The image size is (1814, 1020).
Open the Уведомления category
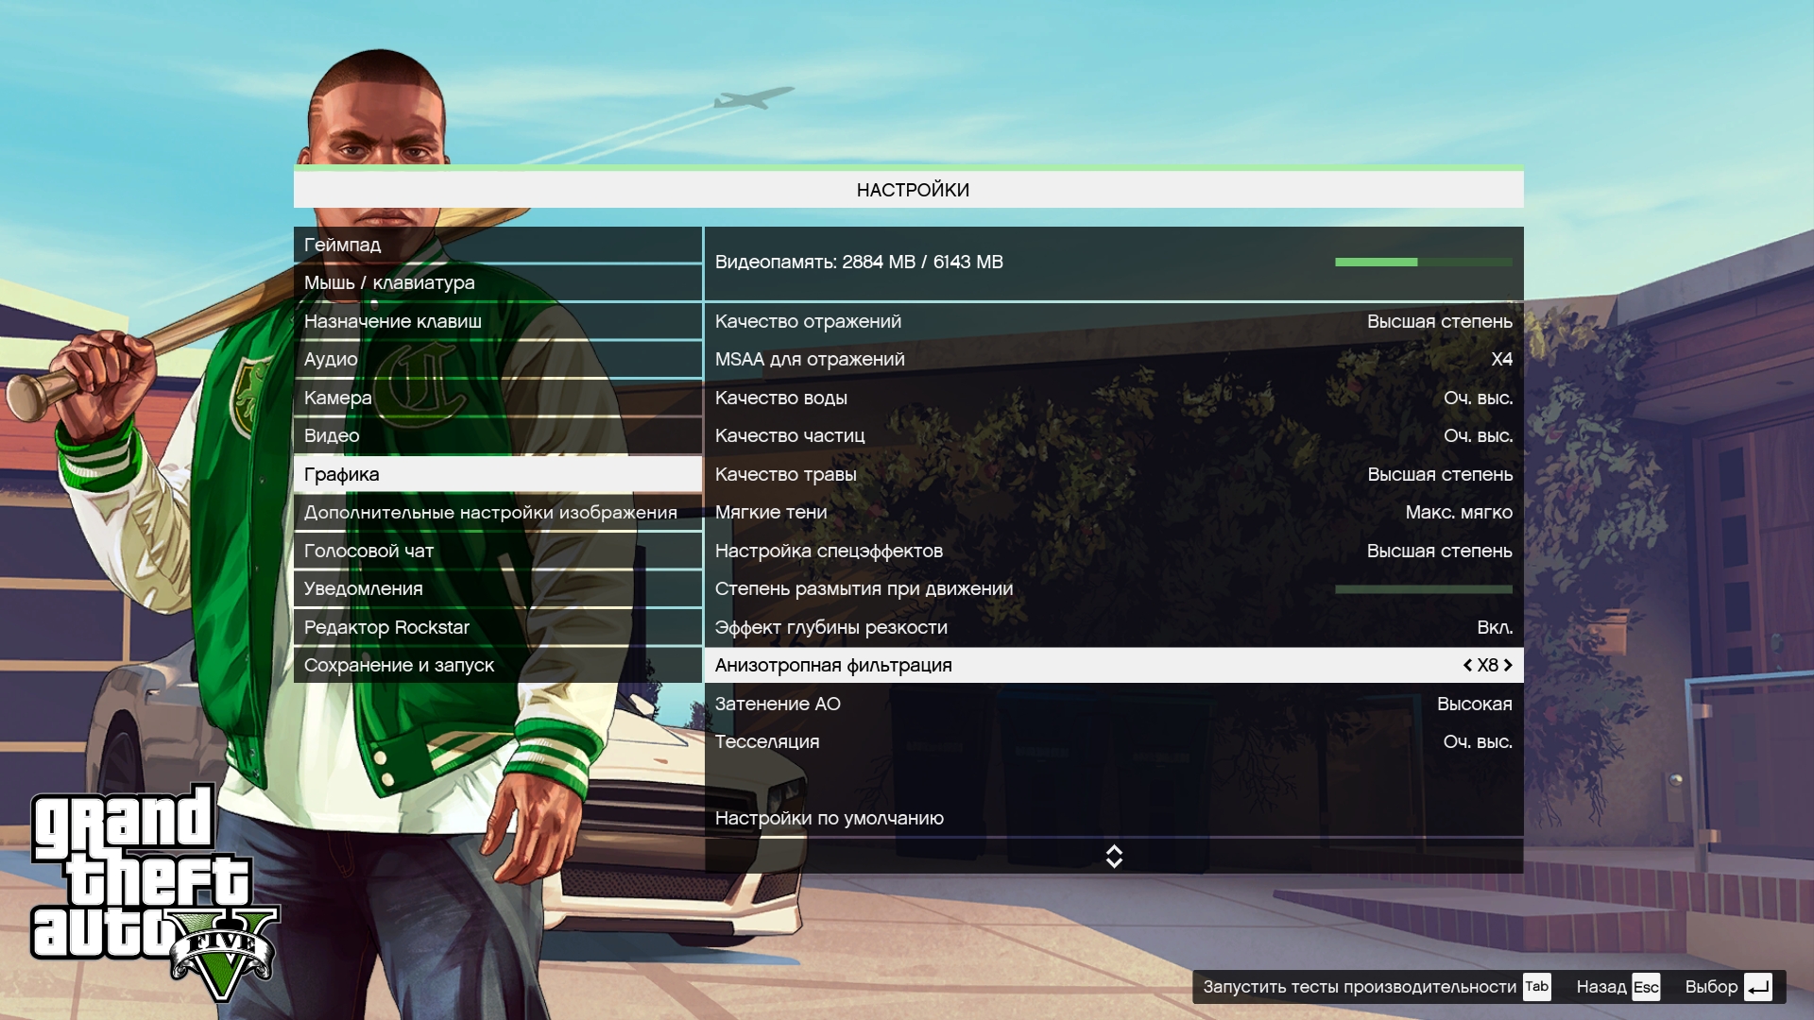point(498,588)
